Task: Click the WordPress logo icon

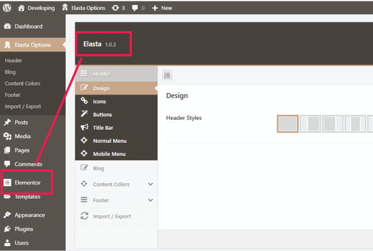Action: 7,8
